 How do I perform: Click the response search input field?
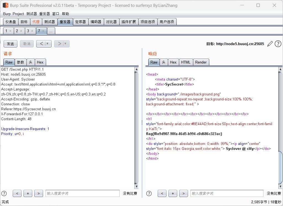tap(227, 193)
